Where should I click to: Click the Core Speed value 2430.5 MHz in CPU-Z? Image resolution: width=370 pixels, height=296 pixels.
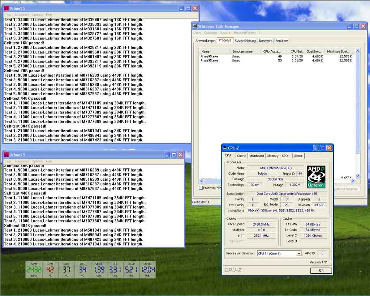261,224
